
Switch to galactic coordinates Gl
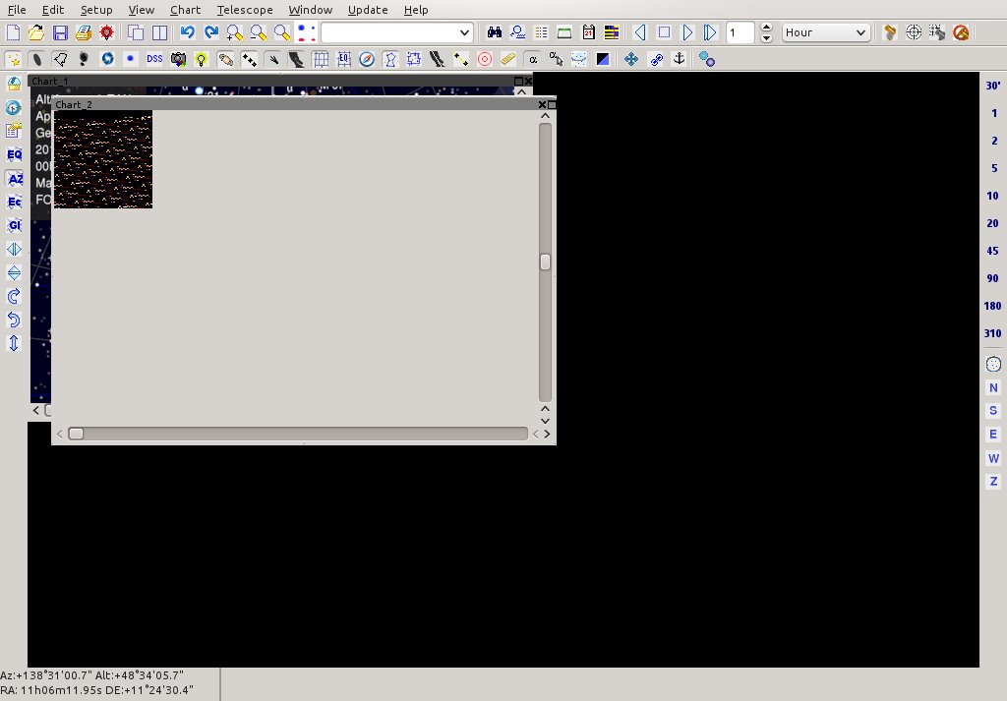click(14, 225)
